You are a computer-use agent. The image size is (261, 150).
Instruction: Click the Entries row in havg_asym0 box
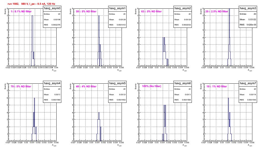pos(52,14)
